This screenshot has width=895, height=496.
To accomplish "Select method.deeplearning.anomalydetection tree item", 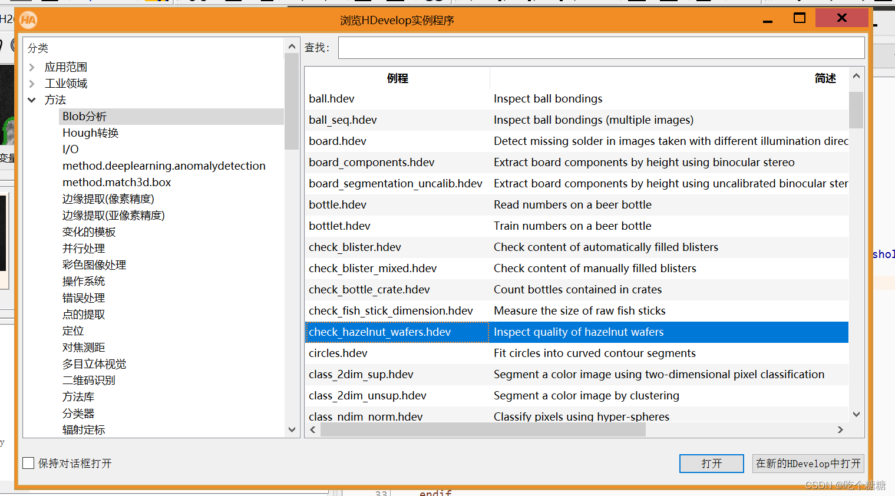I will click(164, 166).
